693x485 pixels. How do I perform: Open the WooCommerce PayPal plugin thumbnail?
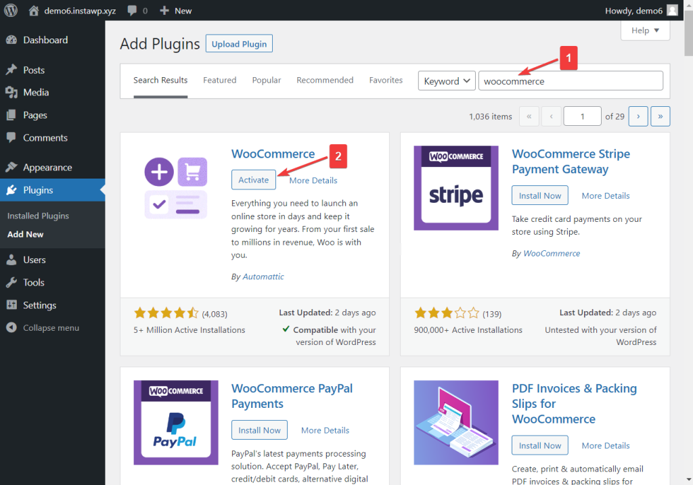pos(176,423)
